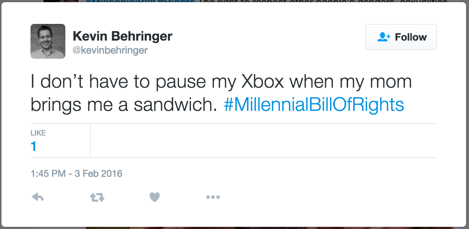Click blank space right of the ellipsis icon

coord(327,197)
